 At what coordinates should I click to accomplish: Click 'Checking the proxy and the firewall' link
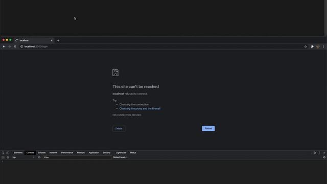(x=140, y=109)
